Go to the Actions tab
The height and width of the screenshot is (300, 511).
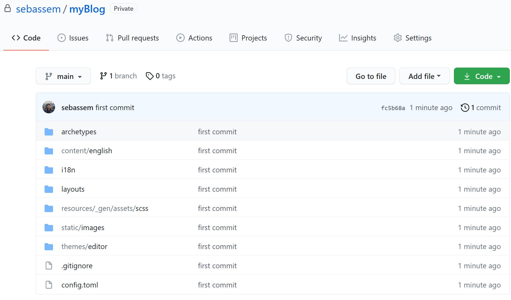(194, 38)
